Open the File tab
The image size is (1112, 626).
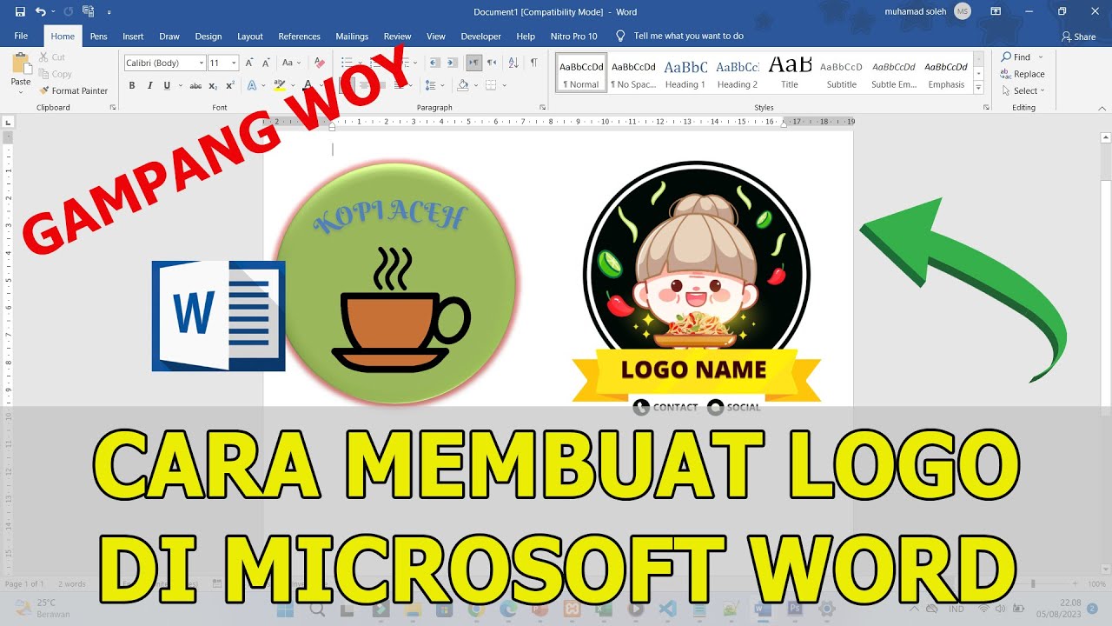pos(21,37)
